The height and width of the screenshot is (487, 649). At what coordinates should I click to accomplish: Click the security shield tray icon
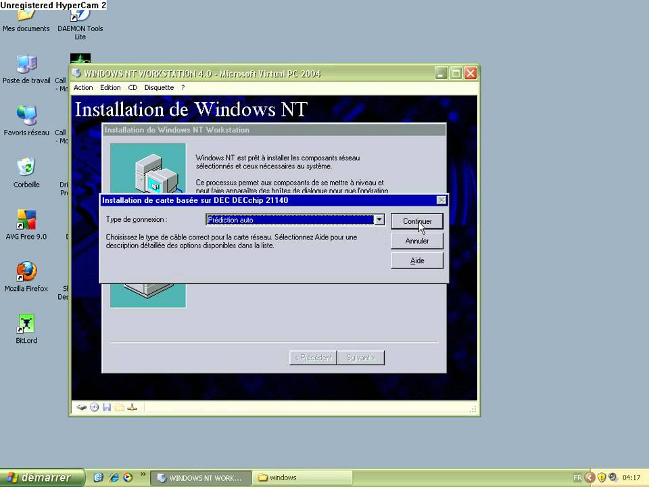pos(602,478)
